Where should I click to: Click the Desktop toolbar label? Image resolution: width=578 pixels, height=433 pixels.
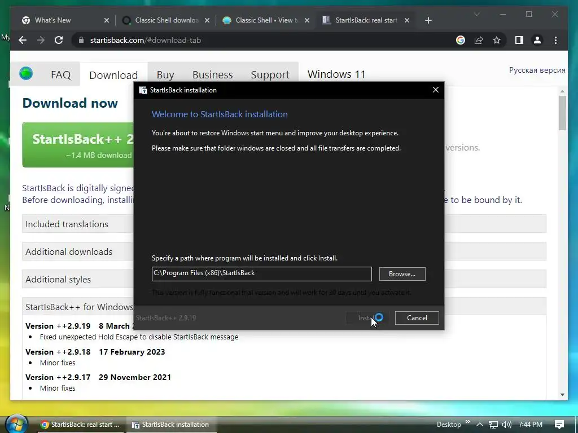[x=449, y=425]
